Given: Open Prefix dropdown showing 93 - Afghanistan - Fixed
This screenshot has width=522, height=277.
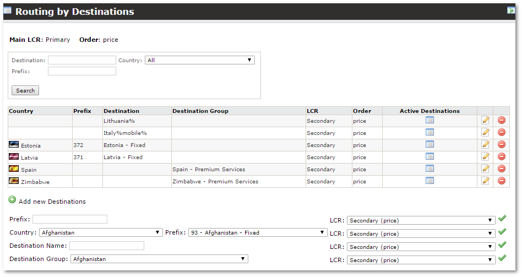Looking at the screenshot, I should click(x=257, y=232).
